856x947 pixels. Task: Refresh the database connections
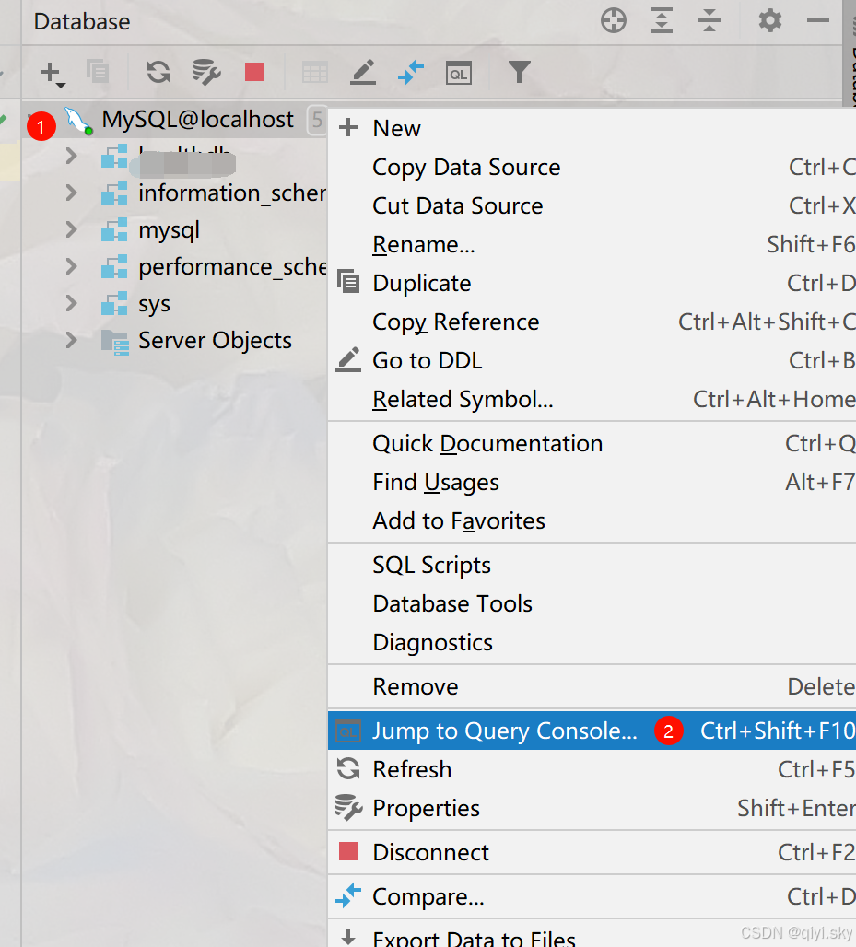coord(158,72)
